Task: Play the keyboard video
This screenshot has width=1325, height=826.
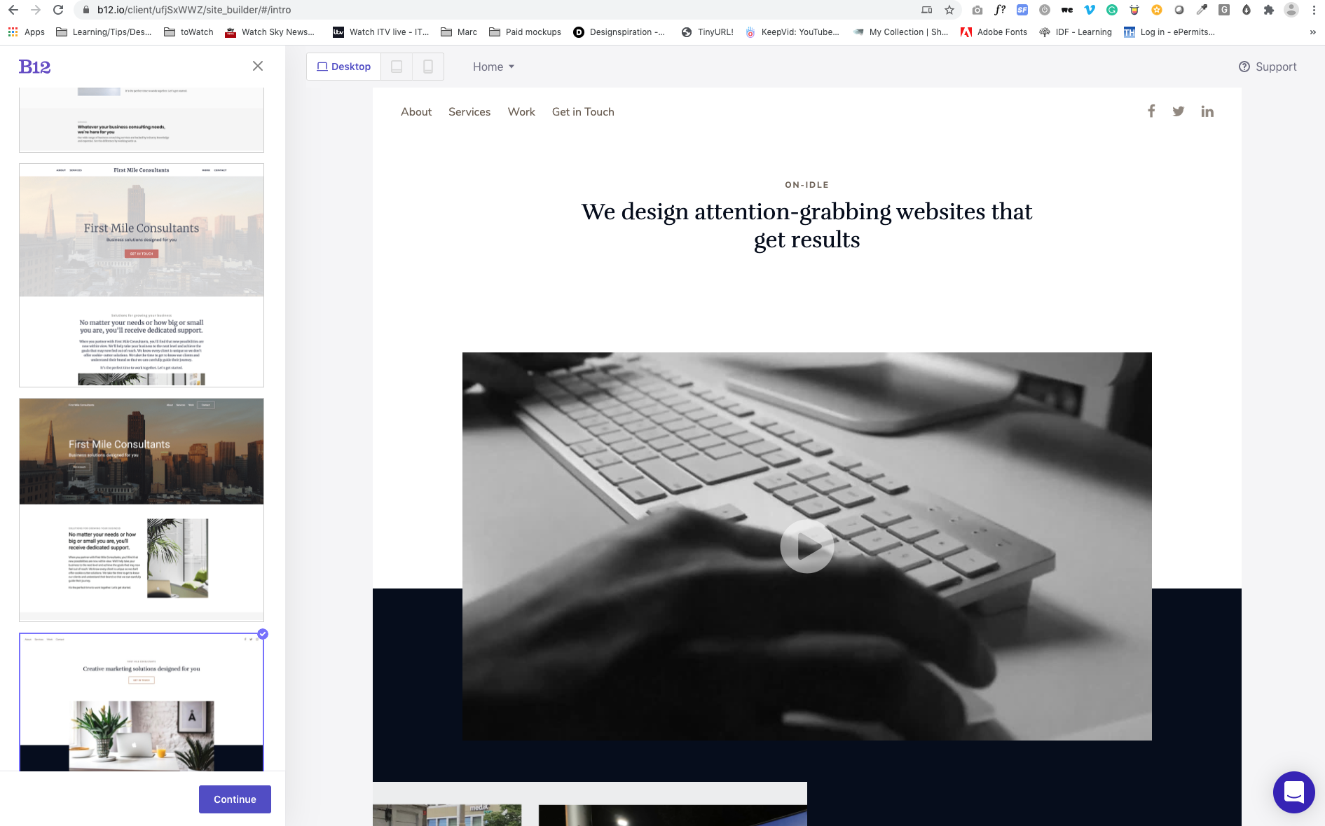Action: 807,546
